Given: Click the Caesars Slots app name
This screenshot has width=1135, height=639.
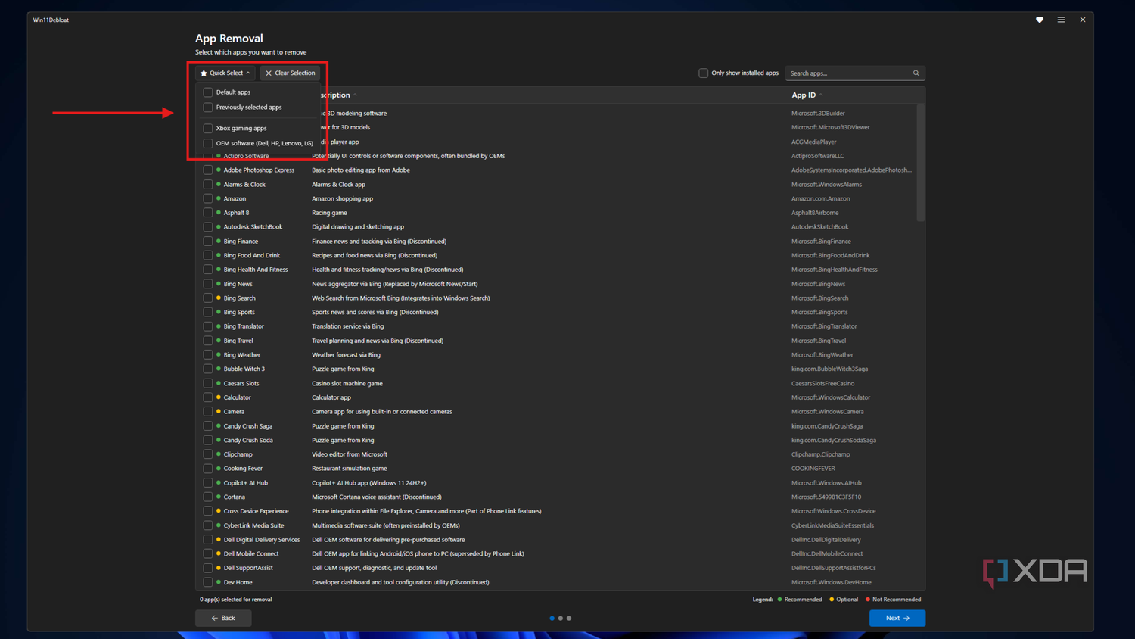Looking at the screenshot, I should [241, 384].
